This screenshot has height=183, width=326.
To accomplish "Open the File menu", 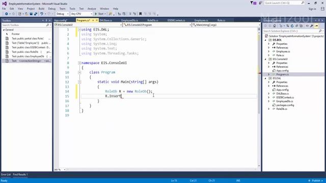I will click(4, 9).
